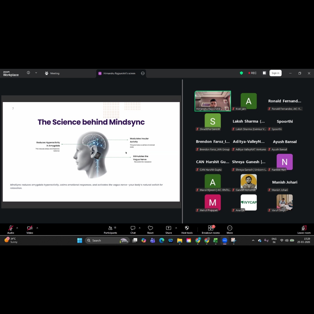Screen dimensions: 314x314
Task: Expand the Video options arrow
Action: (x=37, y=228)
